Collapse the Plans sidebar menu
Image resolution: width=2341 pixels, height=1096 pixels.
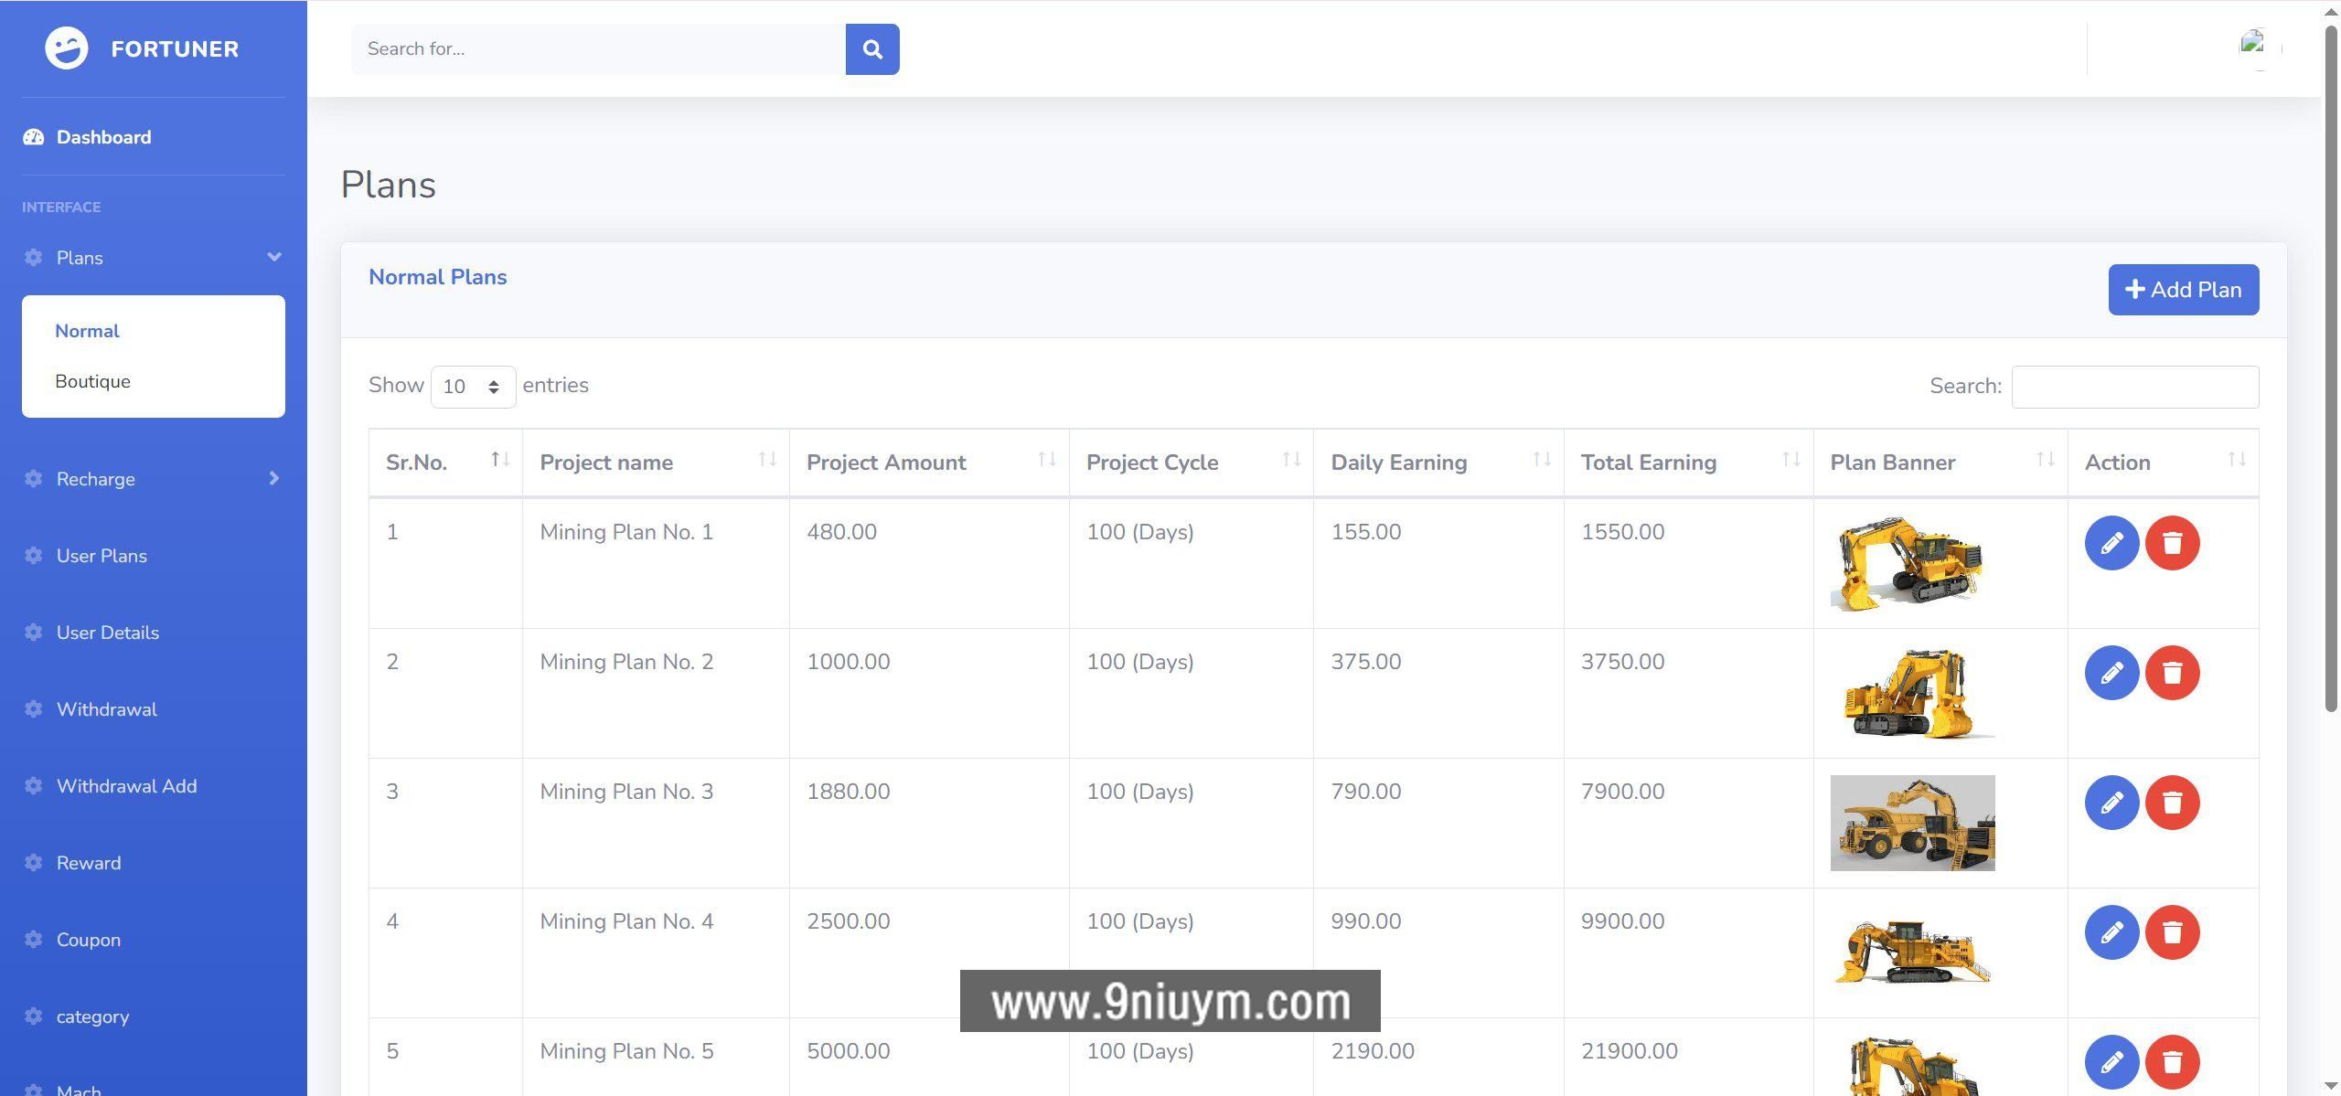[x=153, y=258]
